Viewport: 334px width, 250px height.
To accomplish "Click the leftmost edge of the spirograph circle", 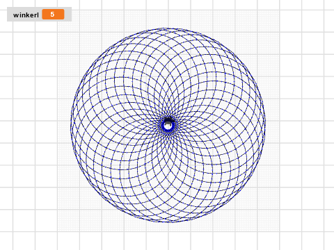I will [x=71, y=125].
